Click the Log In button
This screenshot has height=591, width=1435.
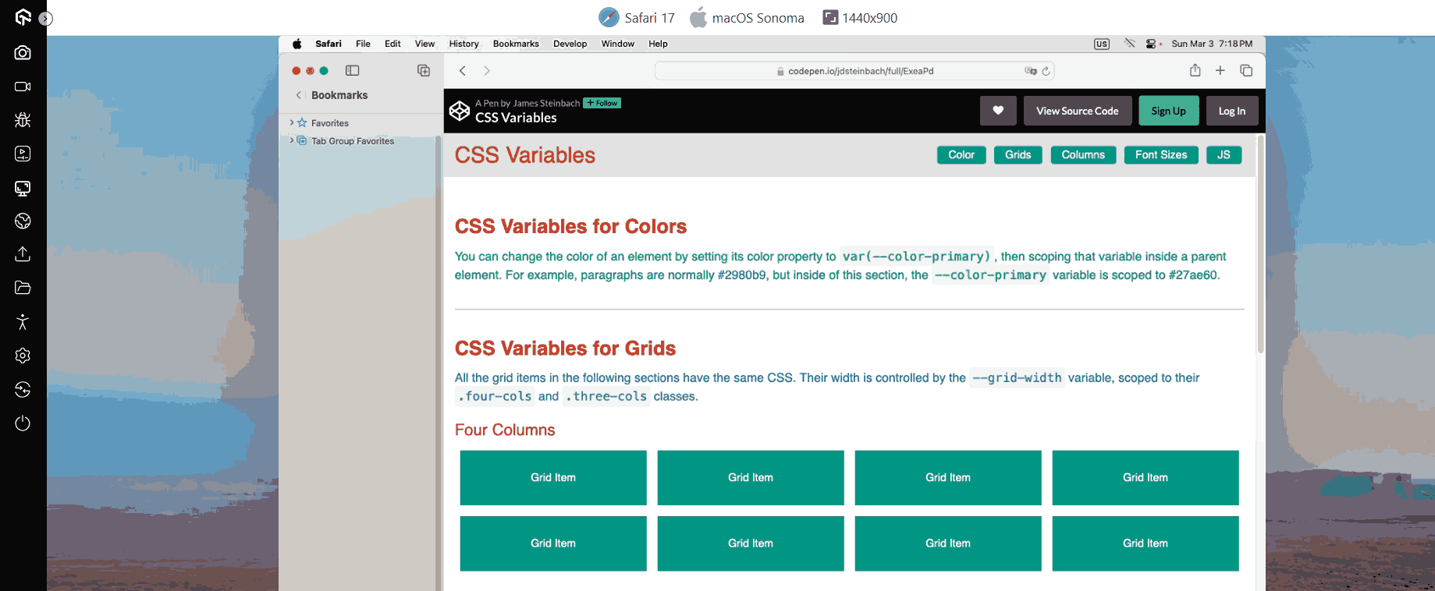(1232, 111)
